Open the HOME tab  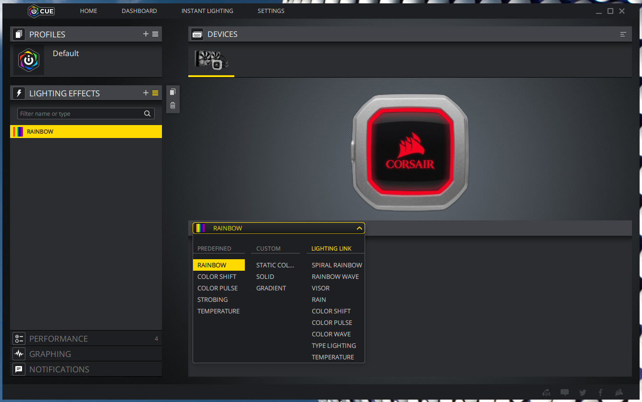coord(89,11)
